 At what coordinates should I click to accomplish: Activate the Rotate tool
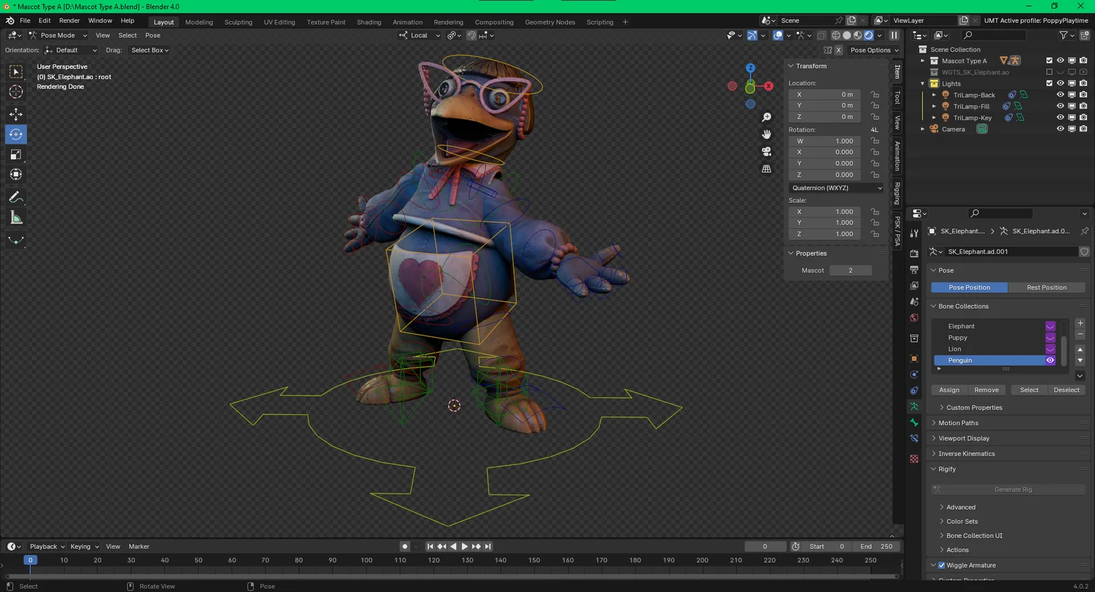(x=16, y=134)
